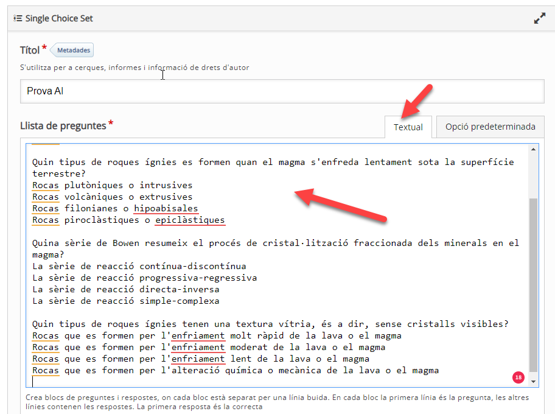This screenshot has height=414, width=555.
Task: Click the textarea scrollbar down arrow
Action: (x=534, y=382)
